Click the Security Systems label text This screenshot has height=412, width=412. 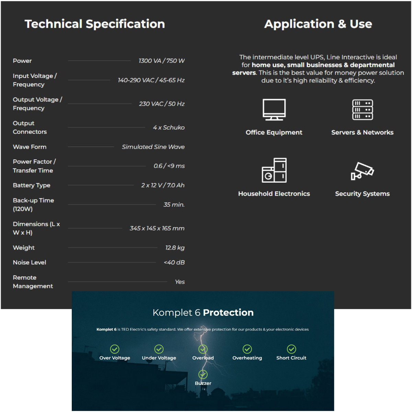pyautogui.click(x=362, y=194)
